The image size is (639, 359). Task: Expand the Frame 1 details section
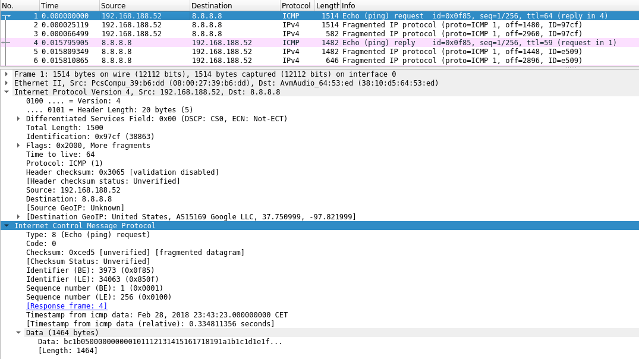[7, 74]
